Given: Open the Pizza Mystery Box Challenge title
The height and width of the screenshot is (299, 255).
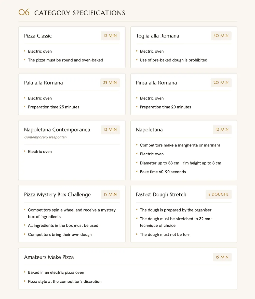Looking at the screenshot, I should click(57, 194).
